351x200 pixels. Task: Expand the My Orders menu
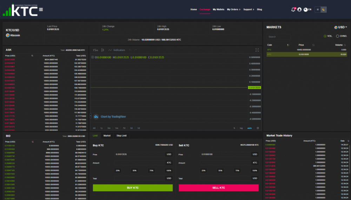click(233, 9)
